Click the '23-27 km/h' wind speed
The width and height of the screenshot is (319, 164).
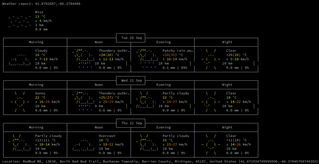[177, 144]
